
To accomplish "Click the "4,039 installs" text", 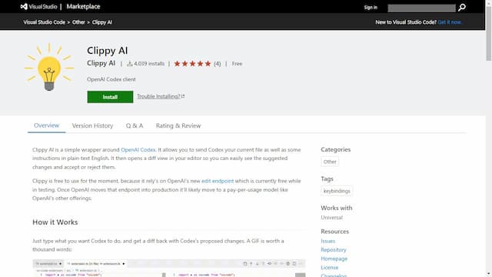I will click(149, 64).
